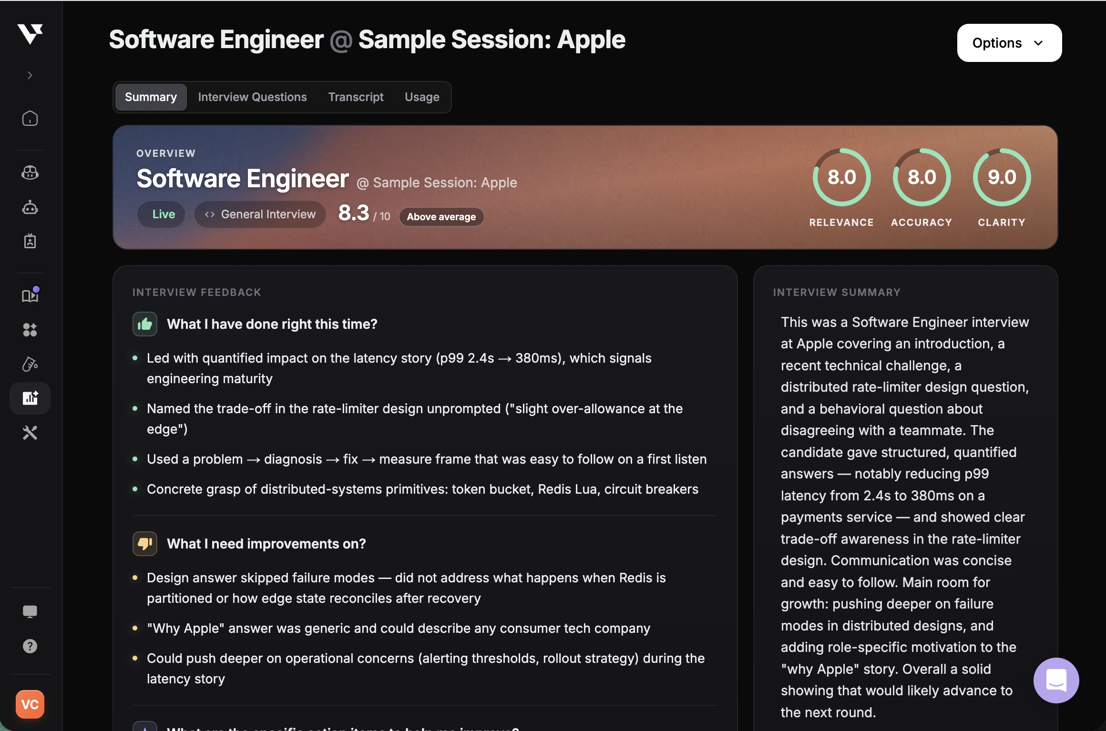The width and height of the screenshot is (1106, 731).
Task: Click the green thumbs-up feedback icon
Action: (x=145, y=324)
